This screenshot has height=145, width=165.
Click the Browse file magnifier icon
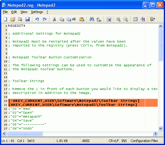coord(20,19)
